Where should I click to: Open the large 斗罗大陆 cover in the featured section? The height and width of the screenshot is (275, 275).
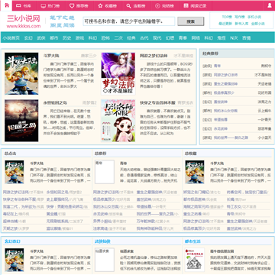point(21,73)
